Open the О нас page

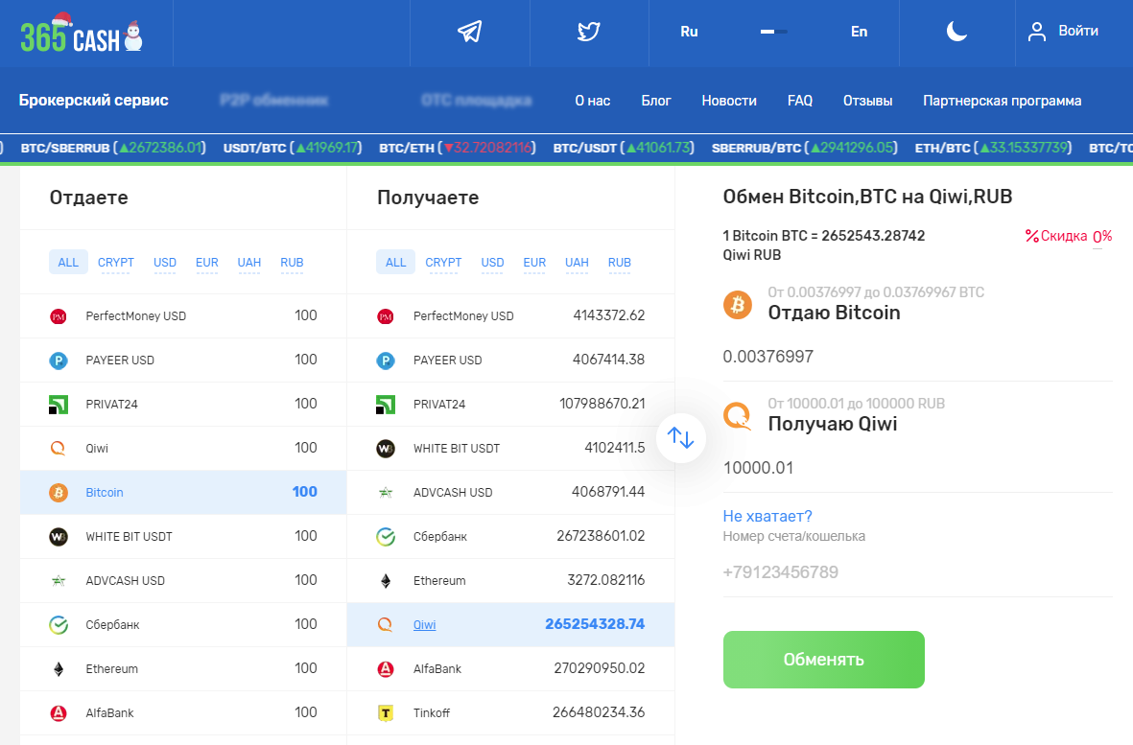click(593, 101)
